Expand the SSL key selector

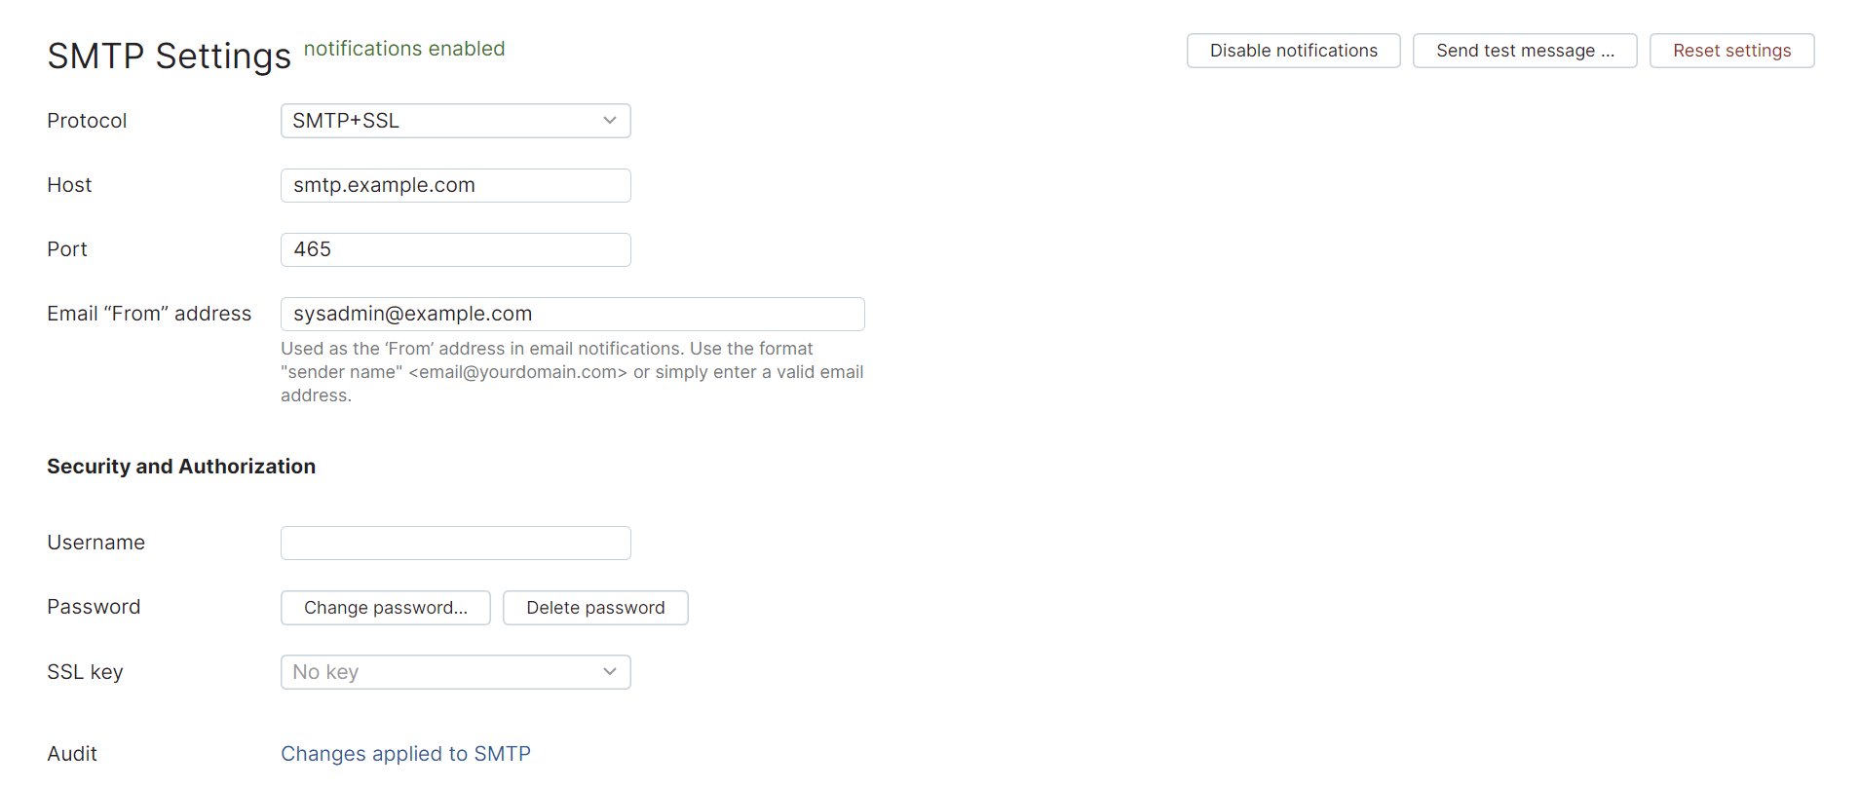(x=455, y=671)
